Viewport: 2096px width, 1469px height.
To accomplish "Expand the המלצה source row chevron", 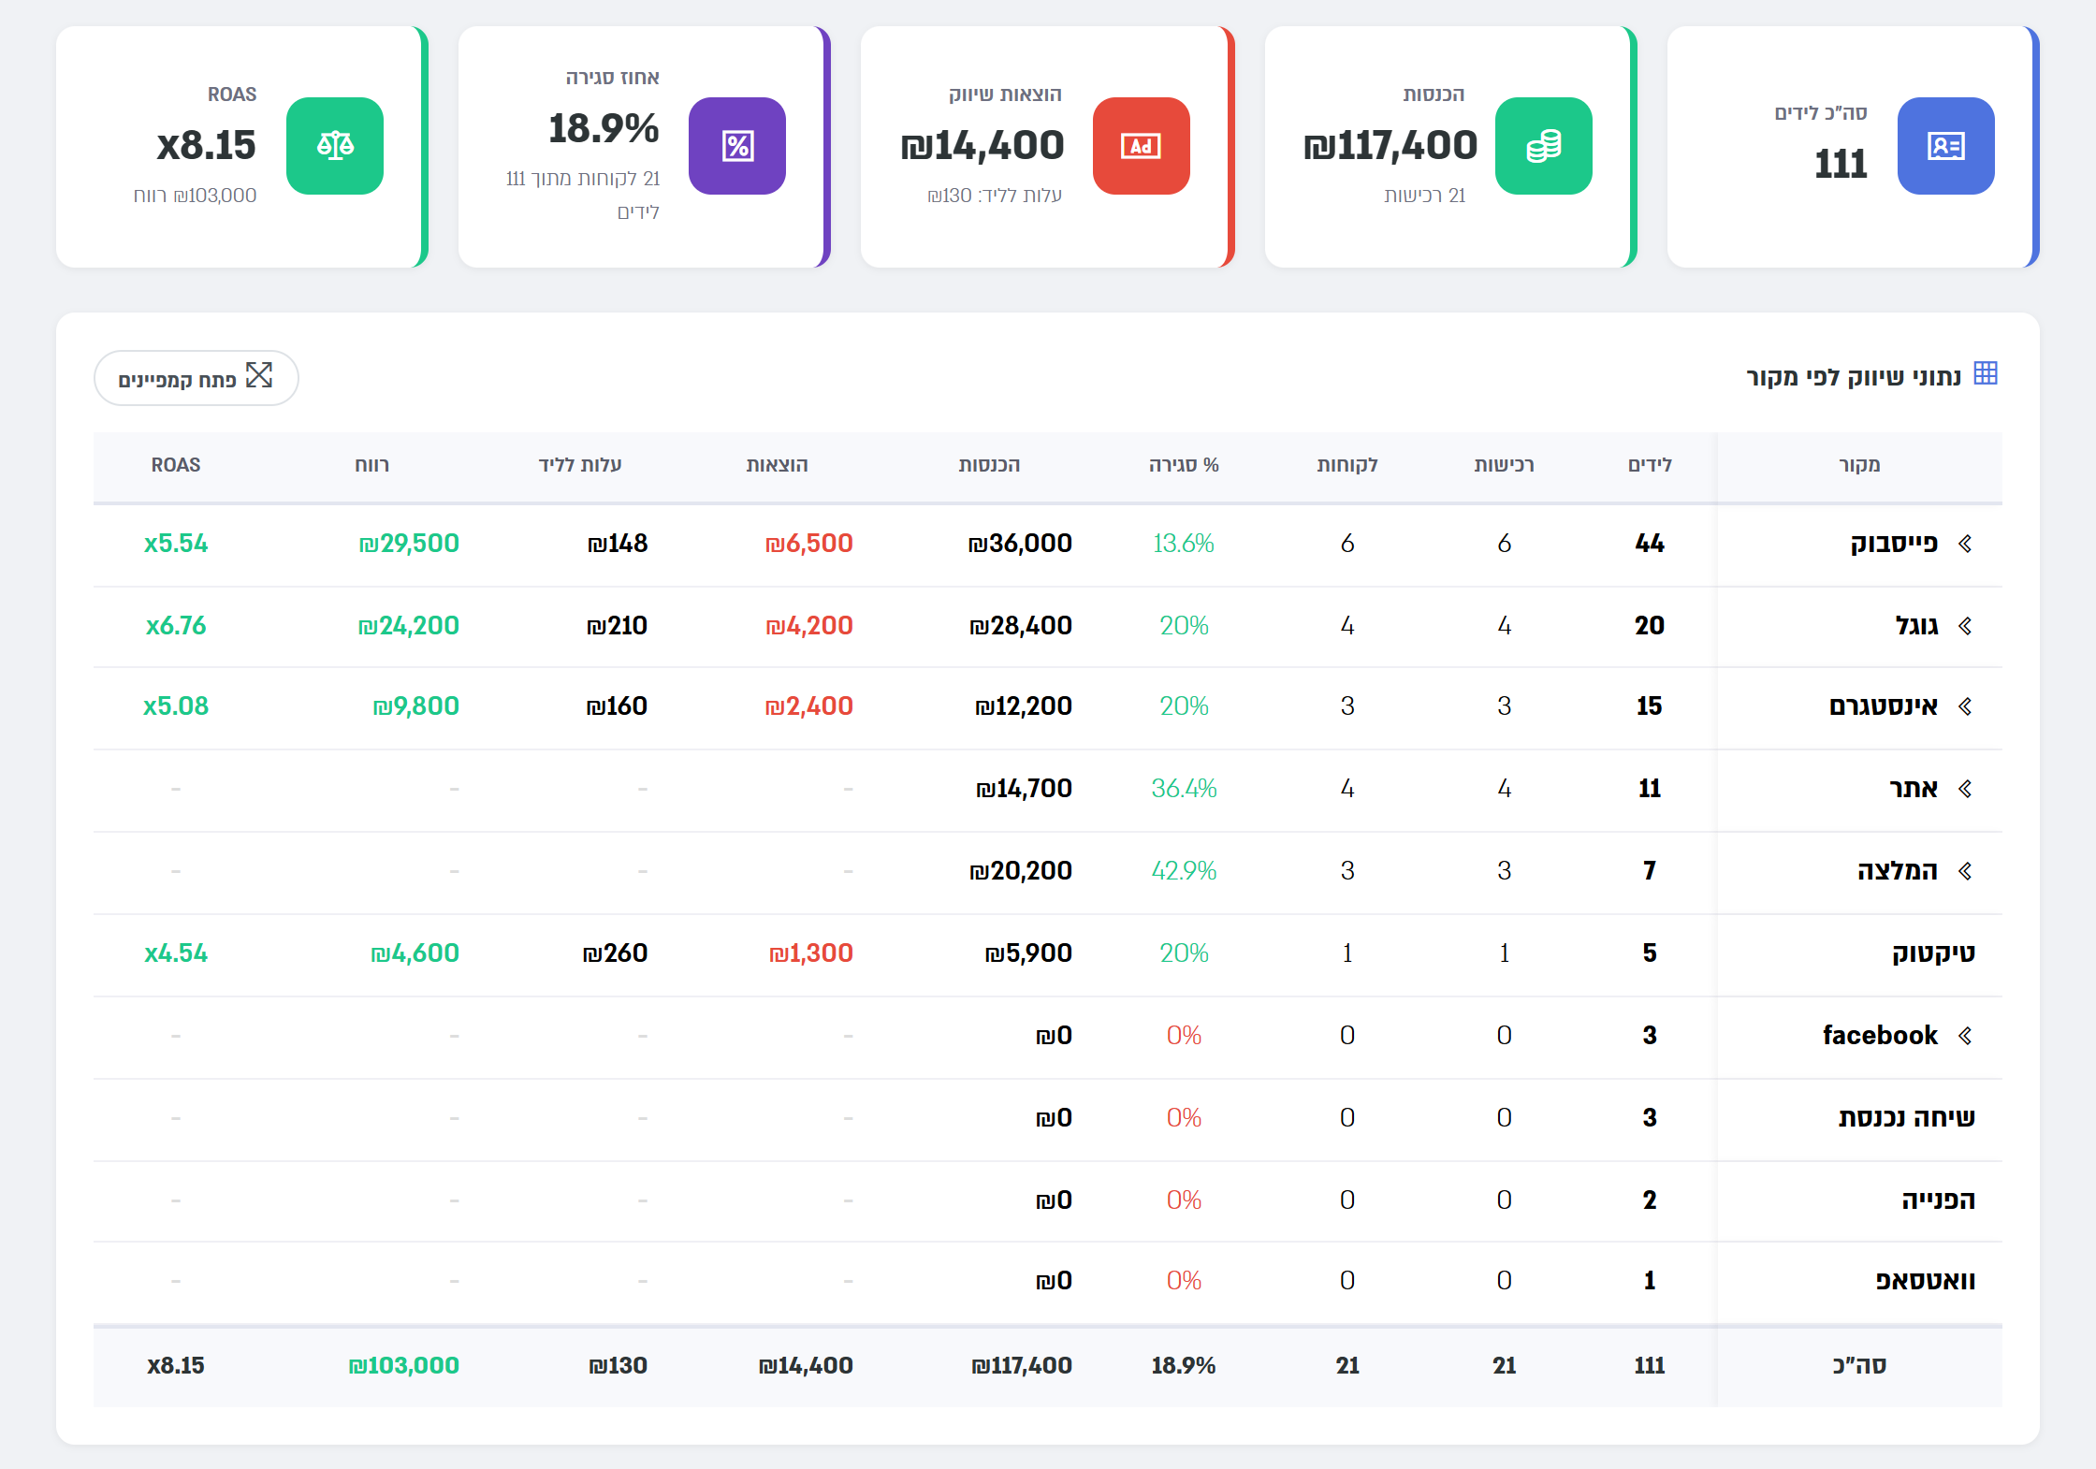I will click(1965, 871).
